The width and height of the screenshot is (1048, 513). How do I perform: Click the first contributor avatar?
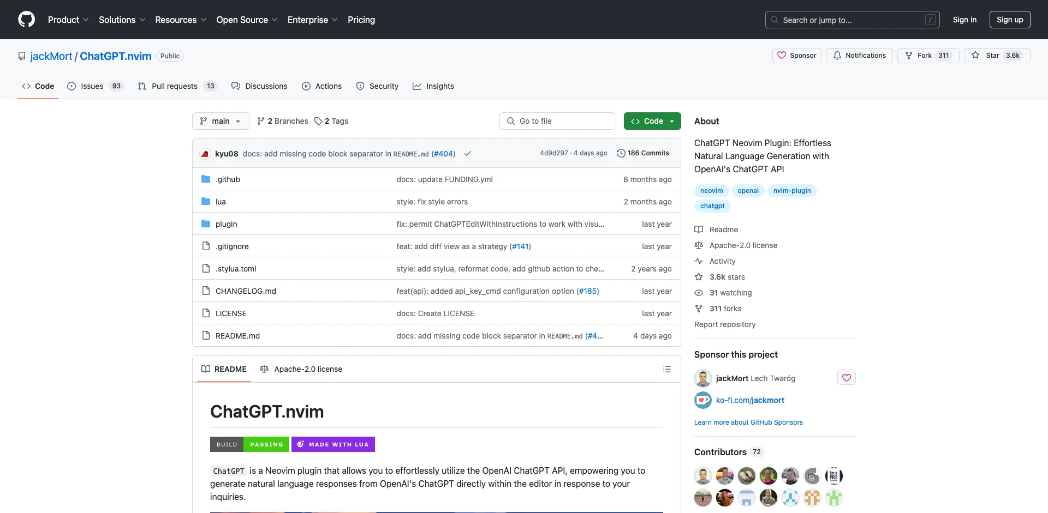click(703, 476)
